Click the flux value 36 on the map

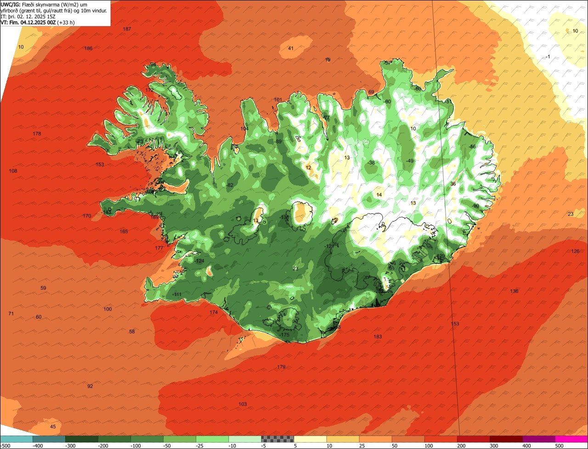(x=453, y=184)
